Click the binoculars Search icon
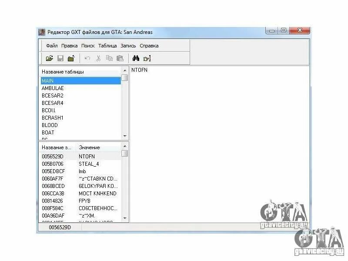 click(136, 58)
